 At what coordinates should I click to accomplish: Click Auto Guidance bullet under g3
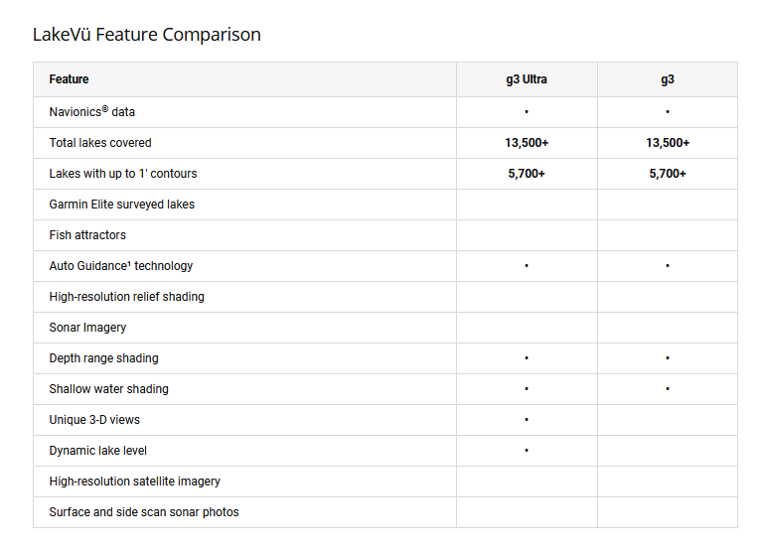click(668, 266)
